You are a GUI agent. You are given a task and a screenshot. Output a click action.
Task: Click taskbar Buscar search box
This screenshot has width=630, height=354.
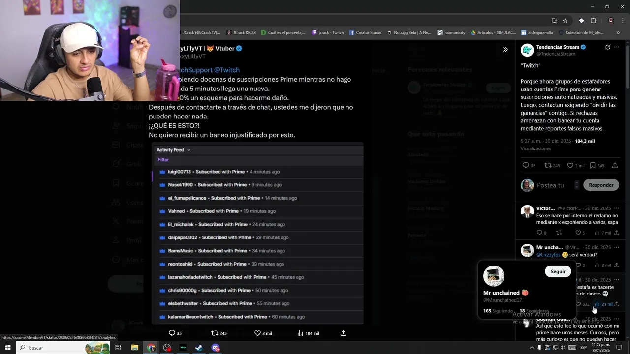(63, 348)
